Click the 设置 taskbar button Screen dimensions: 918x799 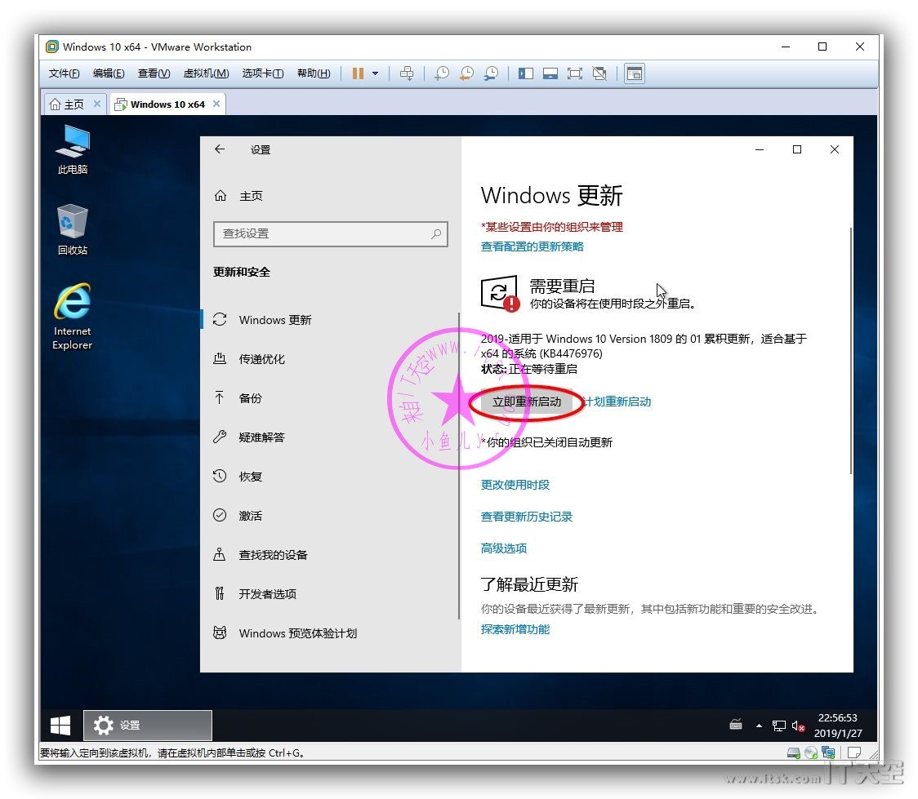148,726
